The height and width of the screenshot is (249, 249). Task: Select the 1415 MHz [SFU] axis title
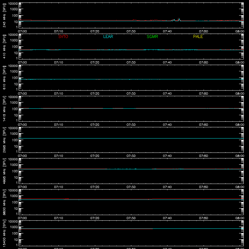pyautogui.click(x=4, y=109)
